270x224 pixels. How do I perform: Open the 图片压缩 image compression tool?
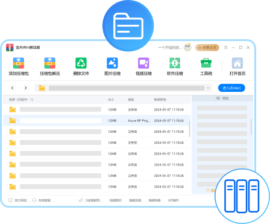(112, 63)
